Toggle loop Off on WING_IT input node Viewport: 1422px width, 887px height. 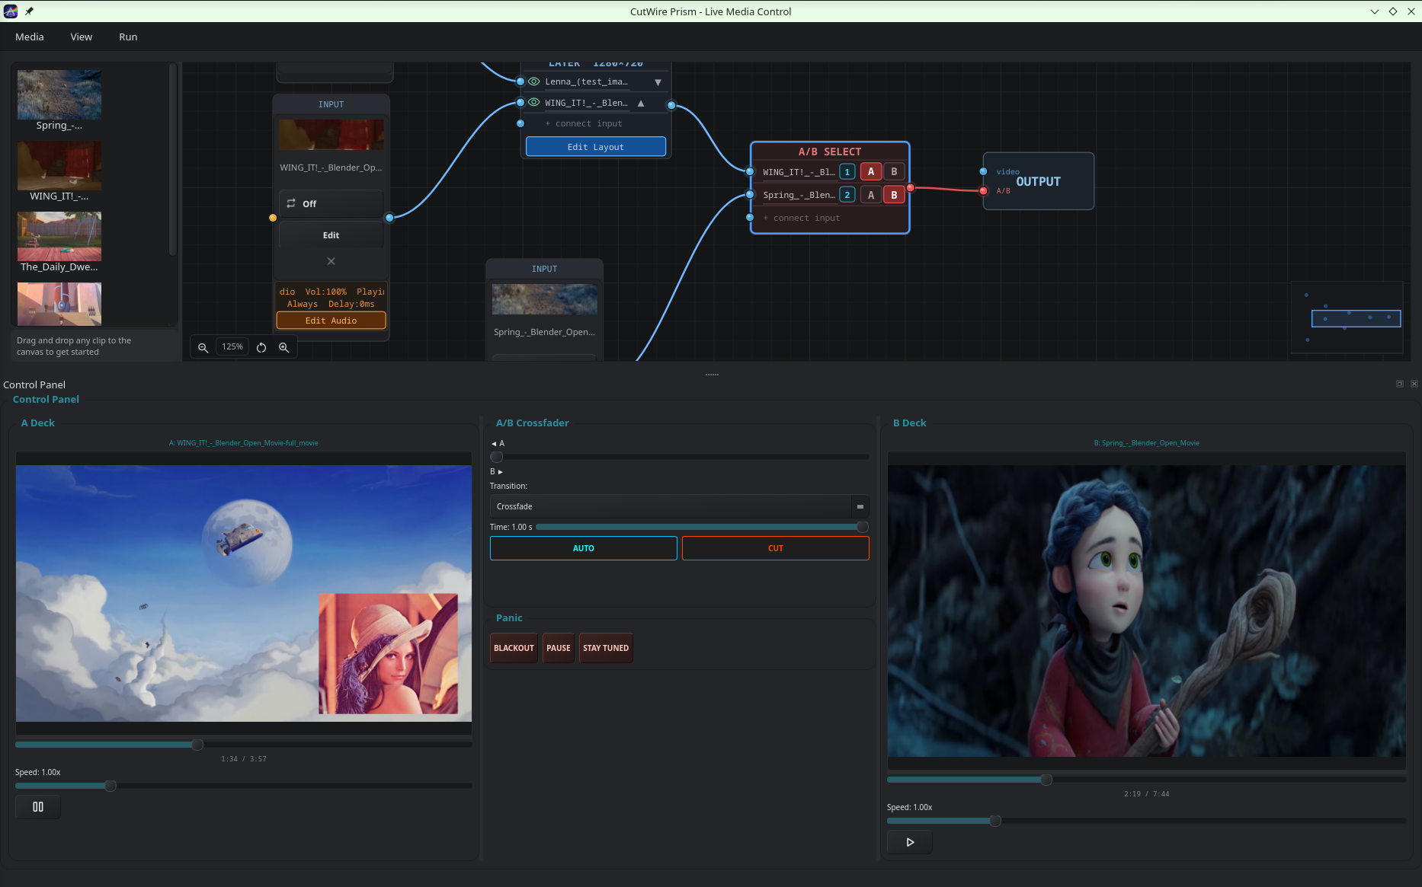tap(331, 203)
